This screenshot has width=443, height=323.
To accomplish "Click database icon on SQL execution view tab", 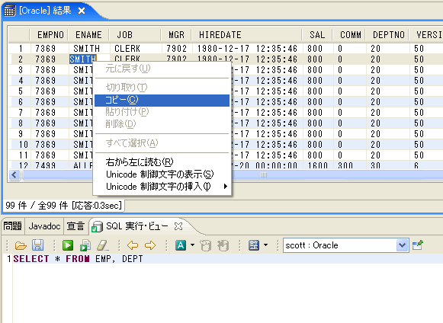I will tap(97, 227).
